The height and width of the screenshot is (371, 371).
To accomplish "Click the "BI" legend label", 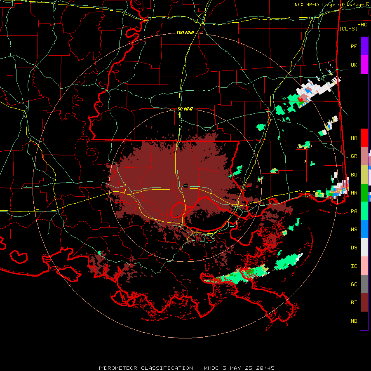I will [354, 303].
